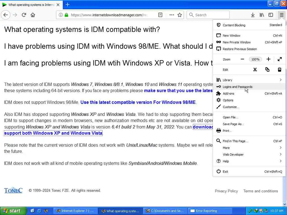
Task: Click the Internet Explorer quick launch icon
Action: pyautogui.click(x=39, y=211)
